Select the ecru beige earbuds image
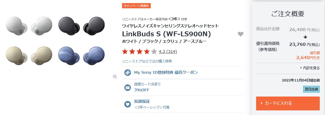325x115 pixels. [29, 56]
